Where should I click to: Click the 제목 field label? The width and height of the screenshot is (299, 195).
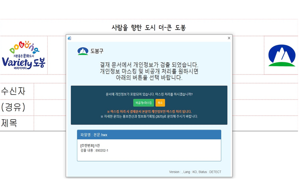tap(9, 123)
